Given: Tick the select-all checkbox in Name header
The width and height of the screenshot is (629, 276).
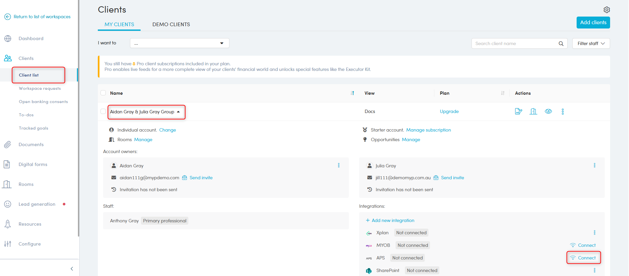Looking at the screenshot, I should 103,93.
